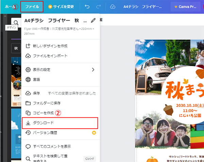
Task: Click the cloud check icon beside 保存
Action: pos(28,93)
